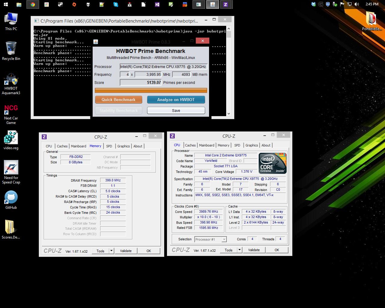385x308 pixels.
Task: Click the system clock showing 2:45 PM
Action: click(372, 4)
